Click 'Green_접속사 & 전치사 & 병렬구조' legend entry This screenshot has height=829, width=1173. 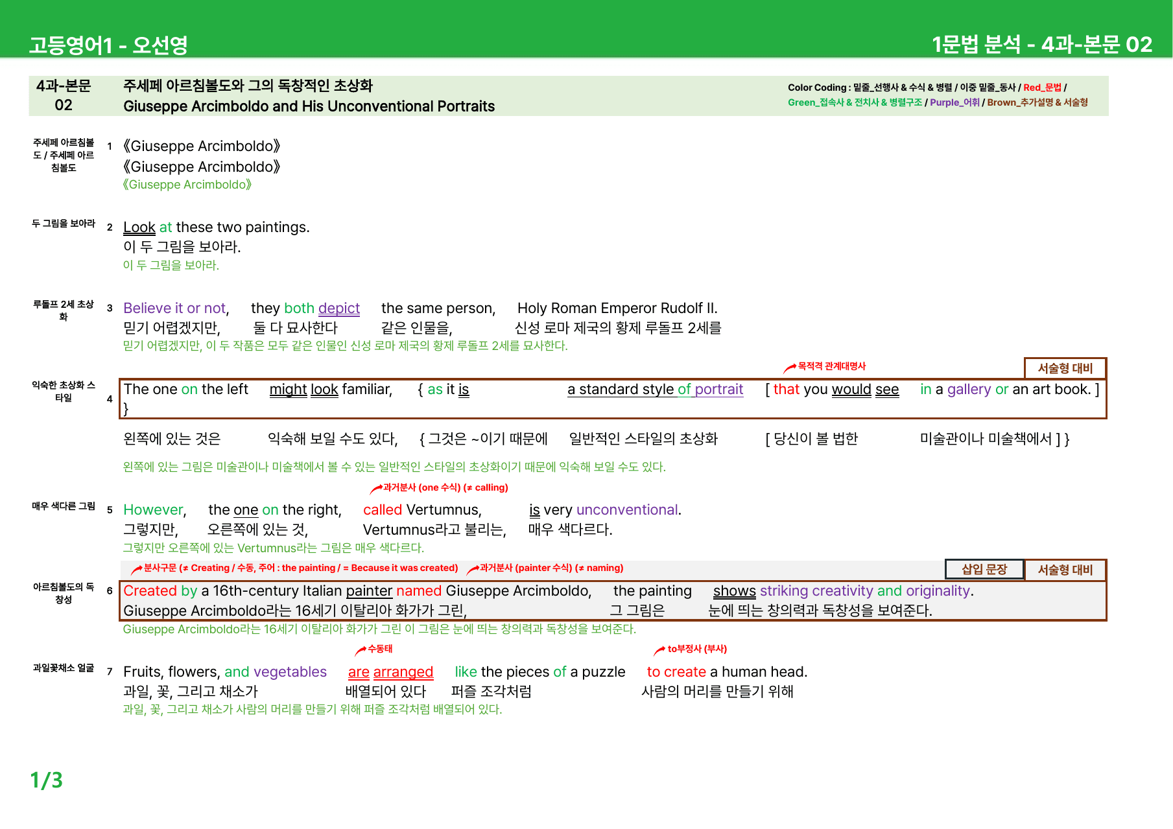[855, 102]
